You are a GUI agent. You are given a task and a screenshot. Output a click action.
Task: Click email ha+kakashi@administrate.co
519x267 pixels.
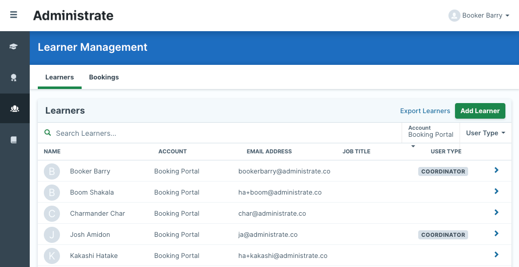283,256
